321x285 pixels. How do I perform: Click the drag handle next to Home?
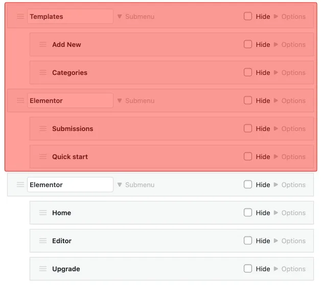point(43,213)
